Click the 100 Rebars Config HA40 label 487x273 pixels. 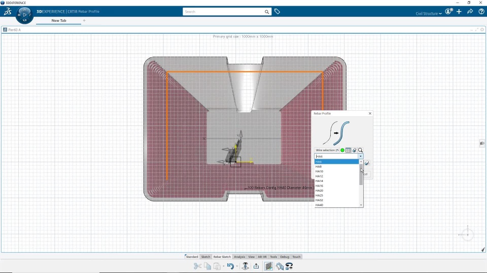pos(280,188)
